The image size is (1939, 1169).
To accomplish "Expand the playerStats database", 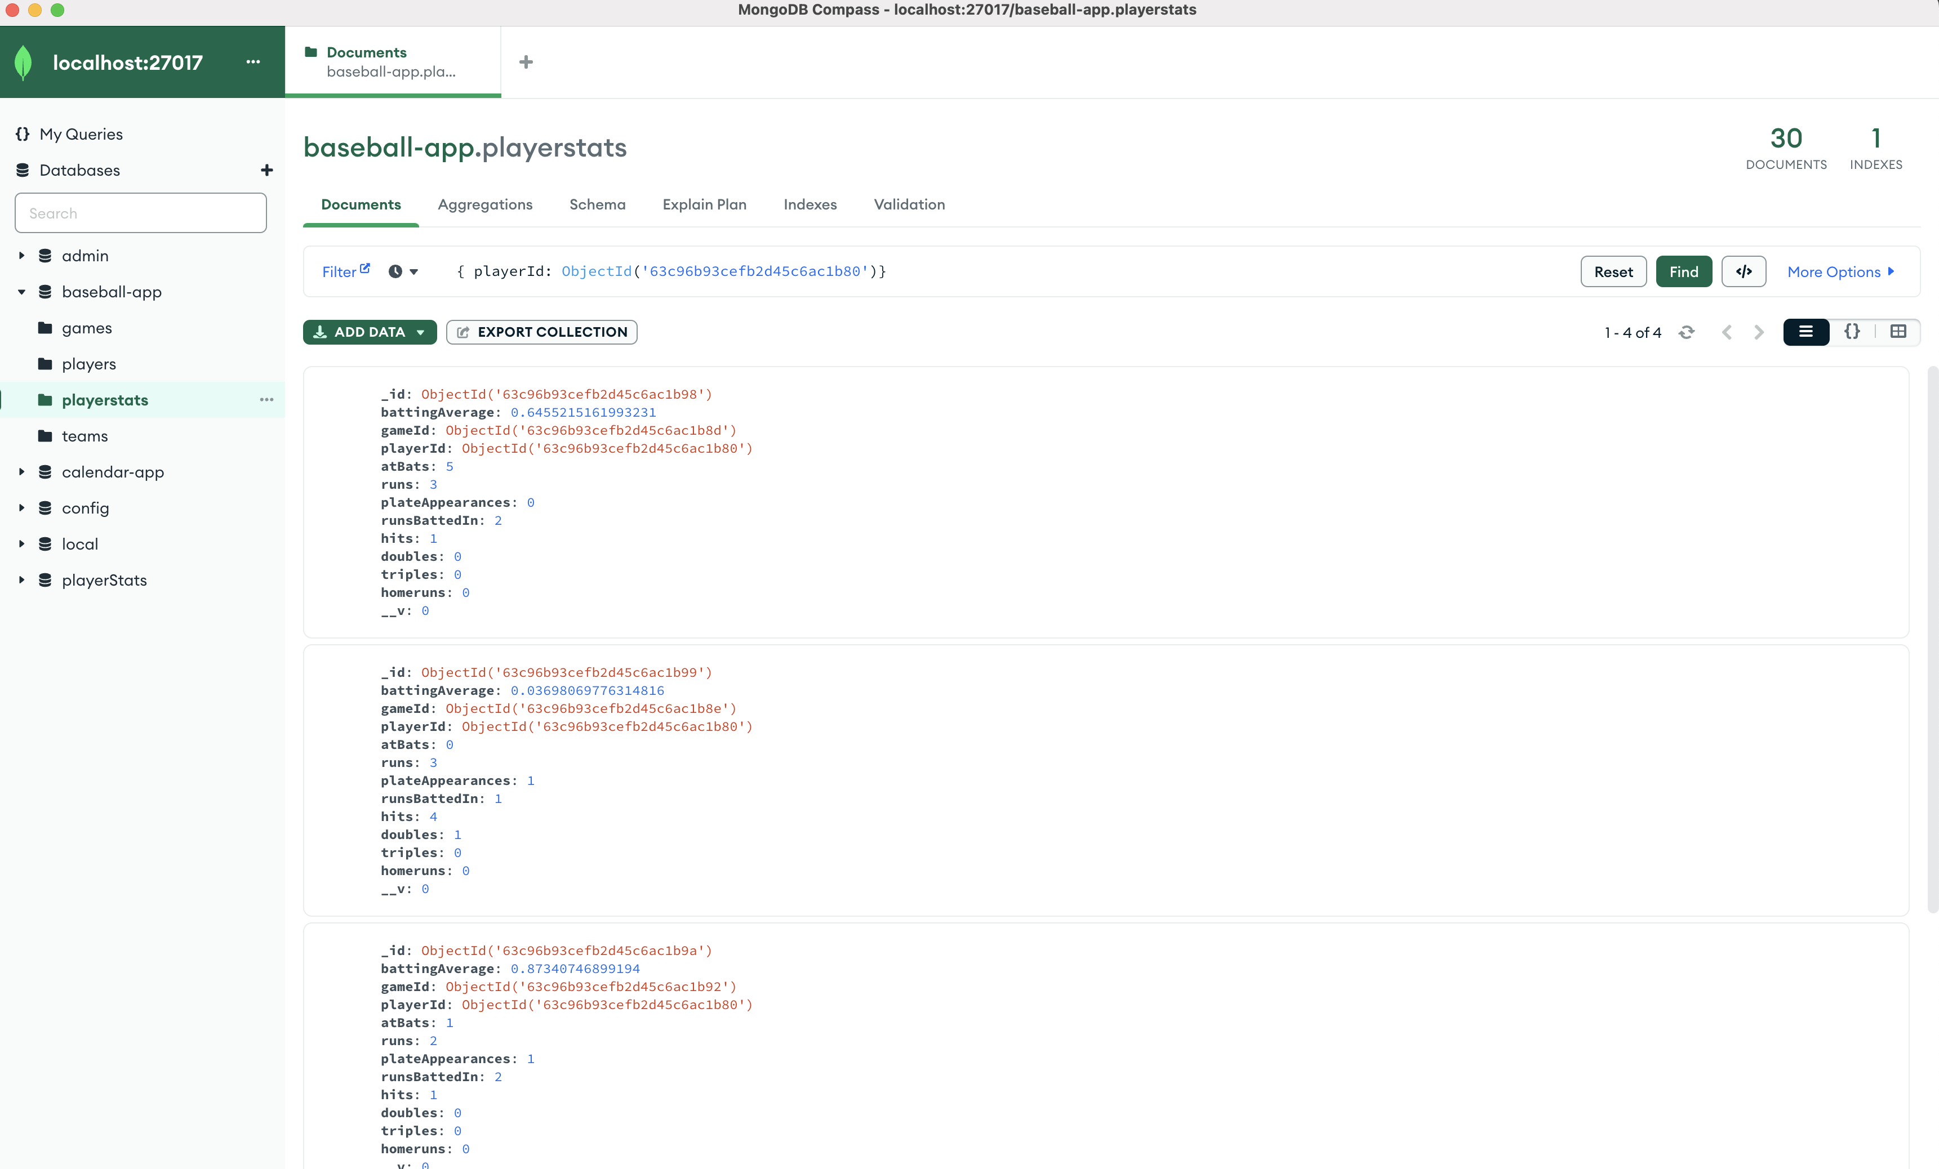I will click(x=21, y=580).
